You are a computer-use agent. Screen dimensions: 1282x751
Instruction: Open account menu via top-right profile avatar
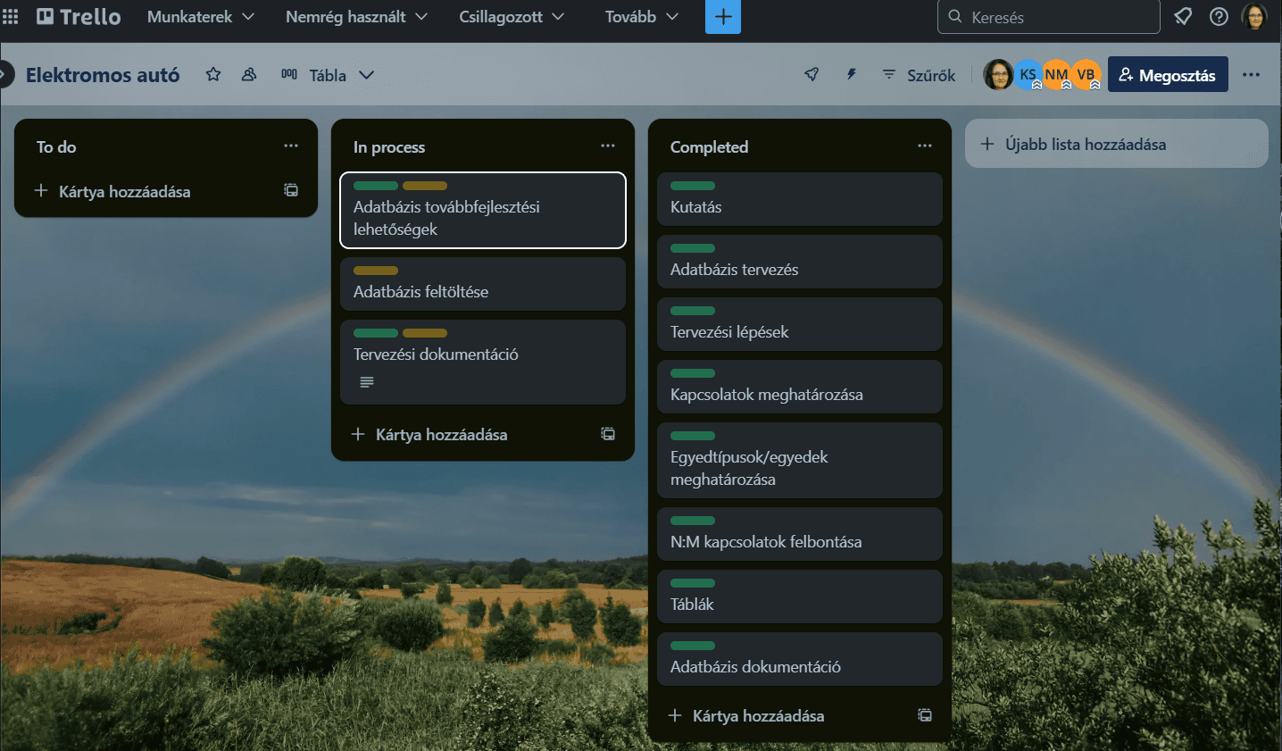(1254, 16)
